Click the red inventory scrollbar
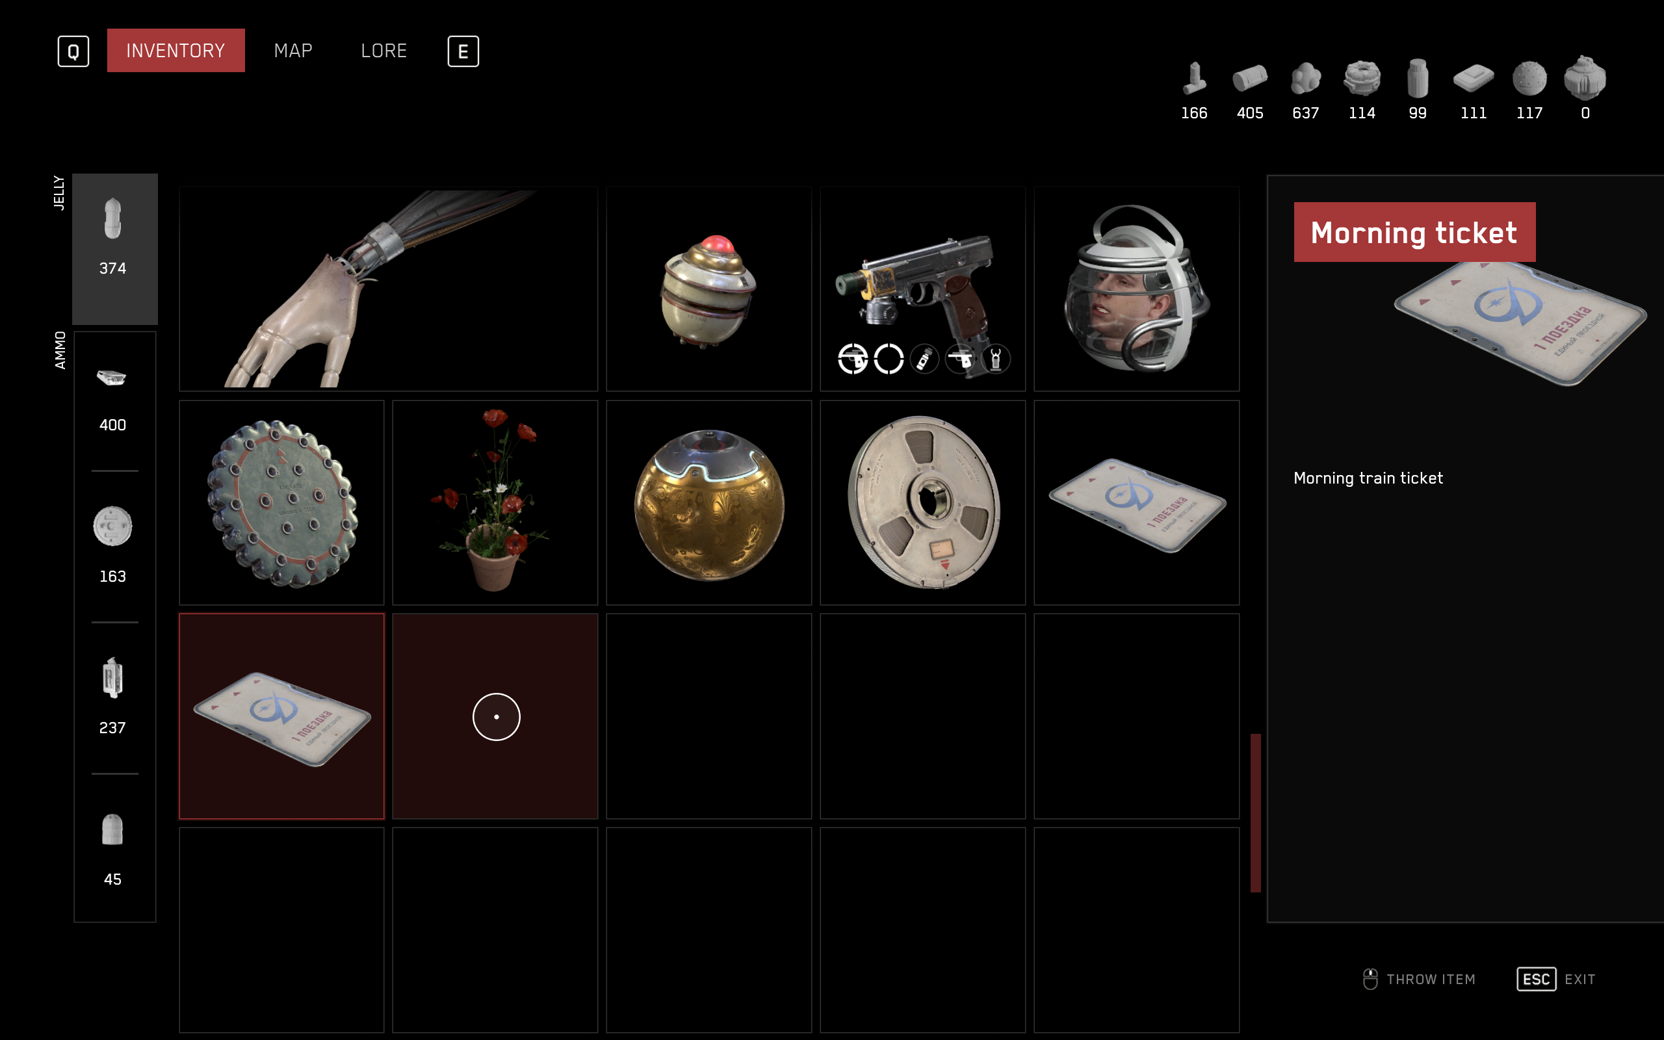The width and height of the screenshot is (1664, 1040). [x=1256, y=812]
